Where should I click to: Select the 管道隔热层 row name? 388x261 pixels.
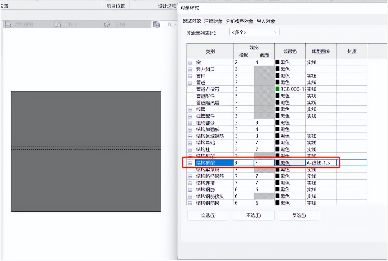pos(208,103)
